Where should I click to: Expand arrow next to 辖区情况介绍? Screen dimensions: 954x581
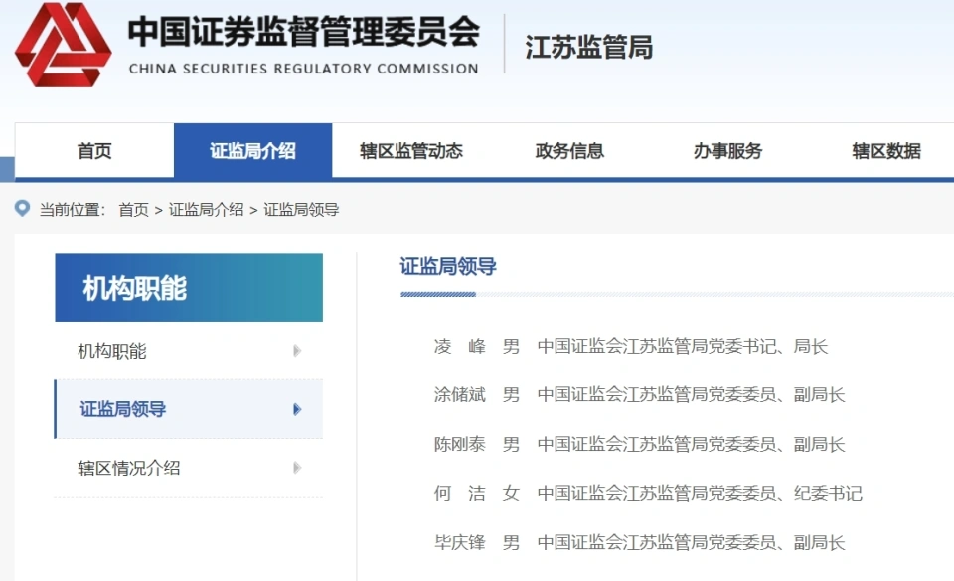pos(296,468)
